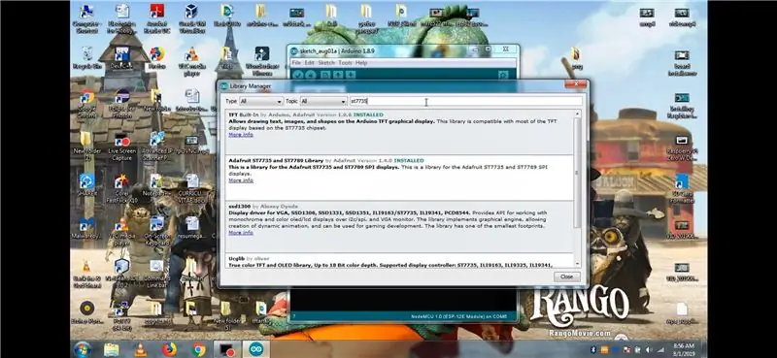This screenshot has width=777, height=358.
Task: Open the Sketch menu in Arduino
Action: [x=326, y=63]
